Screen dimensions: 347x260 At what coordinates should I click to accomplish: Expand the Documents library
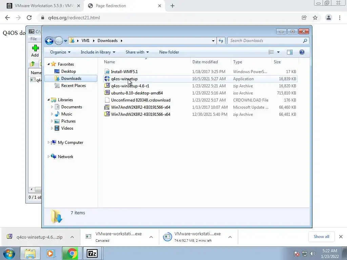pos(52,107)
